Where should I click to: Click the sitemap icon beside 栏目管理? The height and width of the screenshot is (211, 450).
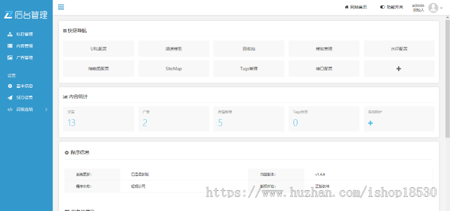(10, 34)
